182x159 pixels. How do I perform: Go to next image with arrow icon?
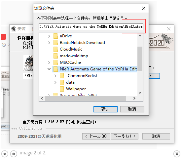click(x=14, y=154)
